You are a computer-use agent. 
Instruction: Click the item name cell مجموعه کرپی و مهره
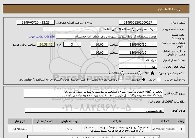117,129
